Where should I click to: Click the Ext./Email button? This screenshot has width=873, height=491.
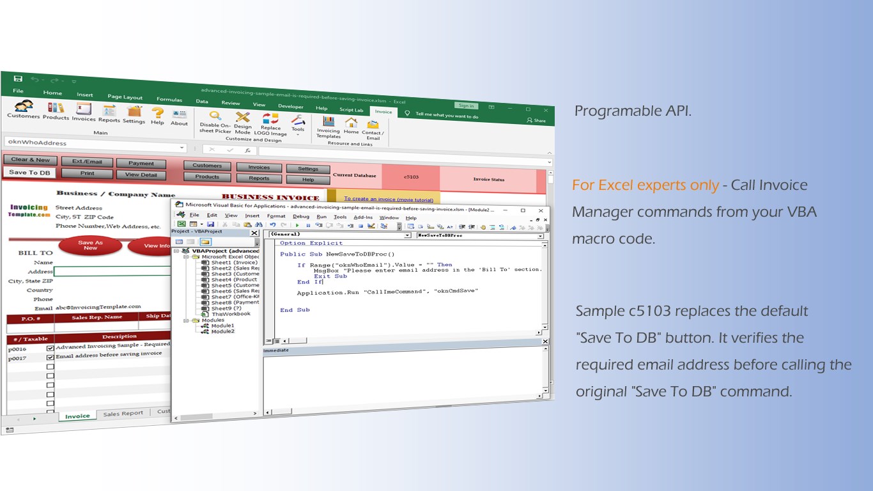(x=88, y=162)
